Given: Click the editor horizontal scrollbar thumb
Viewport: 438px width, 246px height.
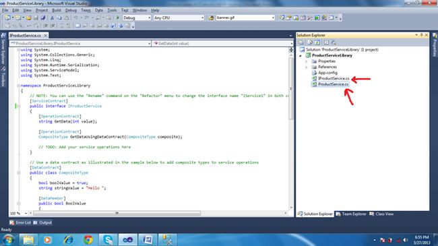Looking at the screenshot, I should [x=117, y=213].
